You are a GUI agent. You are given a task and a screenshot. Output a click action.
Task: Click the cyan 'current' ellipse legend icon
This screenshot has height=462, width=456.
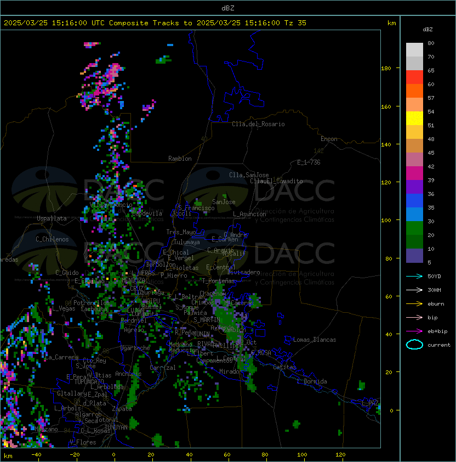[414, 345]
